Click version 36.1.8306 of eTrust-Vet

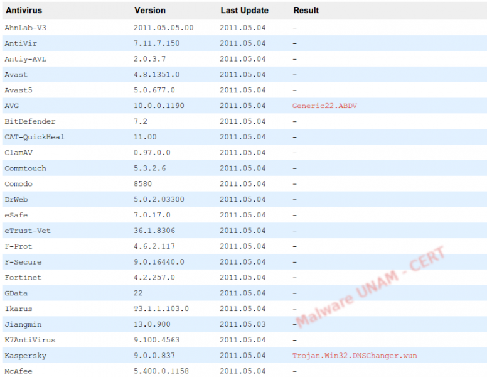tap(154, 231)
